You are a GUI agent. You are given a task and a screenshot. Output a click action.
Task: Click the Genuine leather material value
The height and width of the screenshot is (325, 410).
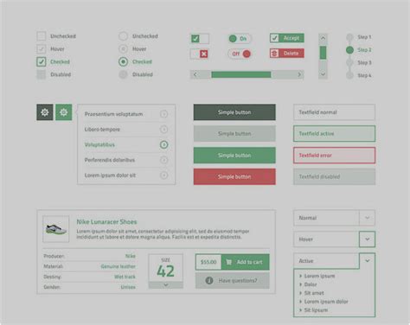coord(118,266)
